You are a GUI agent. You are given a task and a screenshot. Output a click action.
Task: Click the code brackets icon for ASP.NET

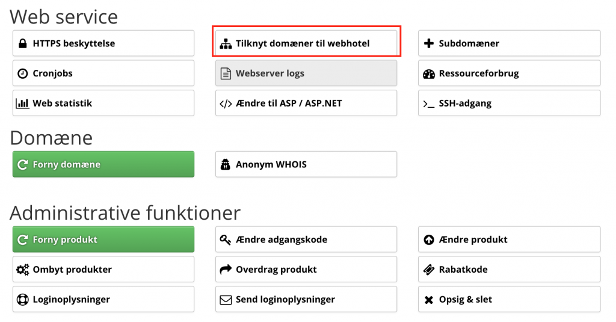(226, 104)
